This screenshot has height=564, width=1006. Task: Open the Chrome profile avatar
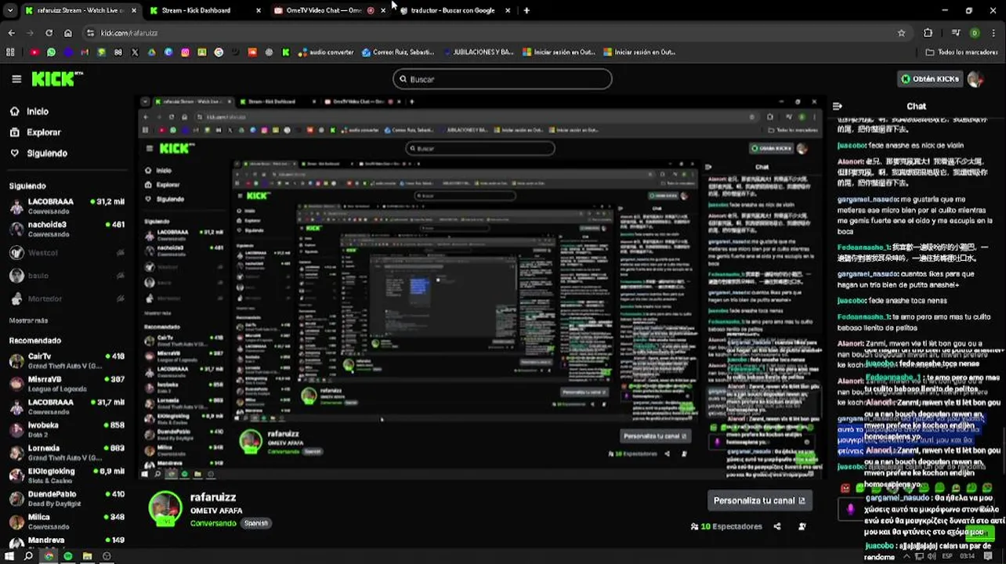point(975,33)
